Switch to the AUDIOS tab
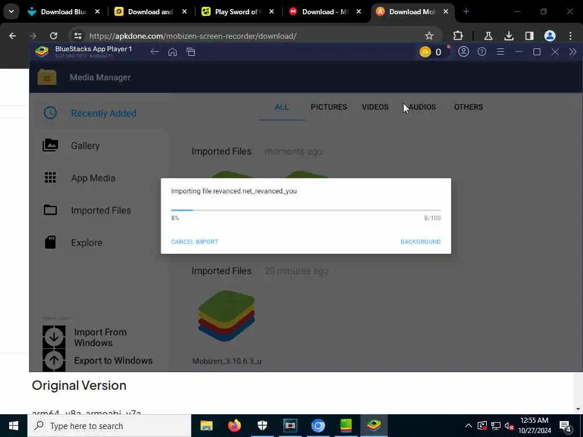 pos(421,107)
